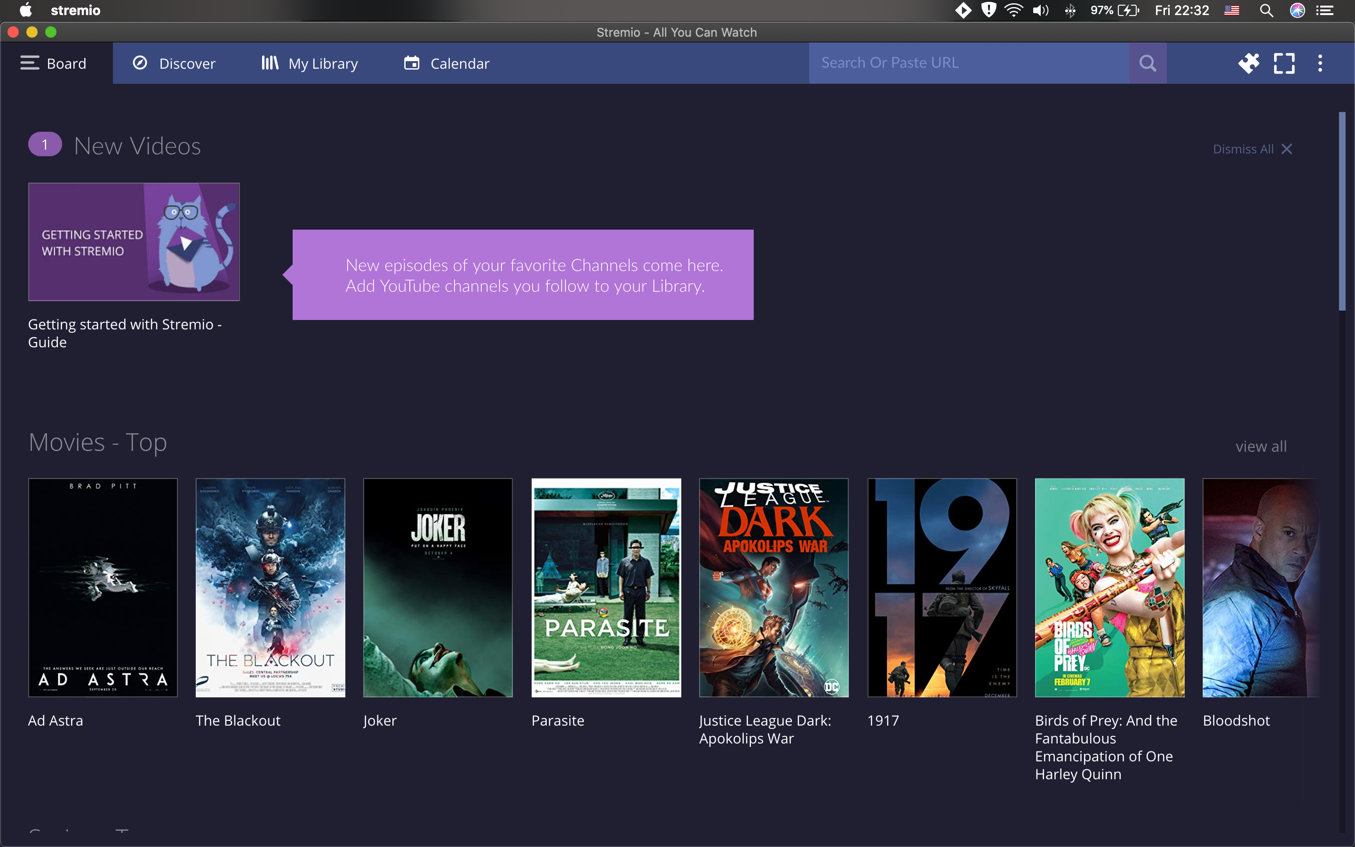Click the purple 1 new videos badge
The width and height of the screenshot is (1355, 847).
[x=45, y=144]
